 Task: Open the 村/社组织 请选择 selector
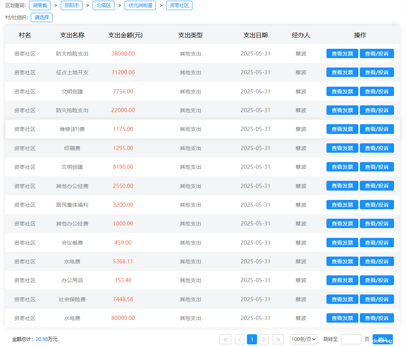point(42,17)
